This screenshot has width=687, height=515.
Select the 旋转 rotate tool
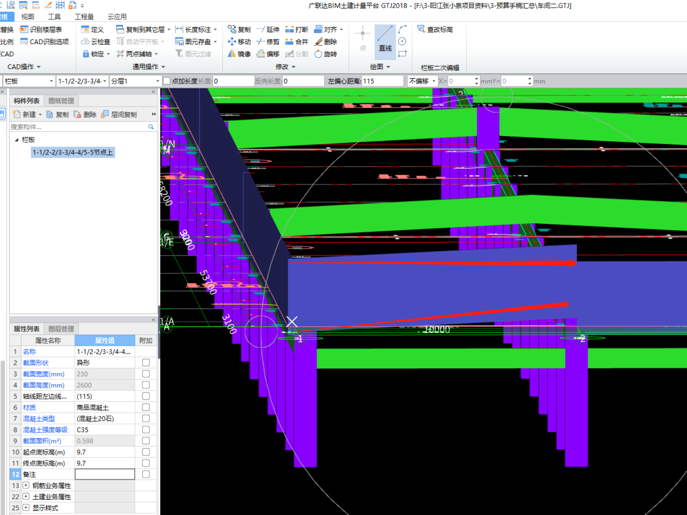(326, 54)
